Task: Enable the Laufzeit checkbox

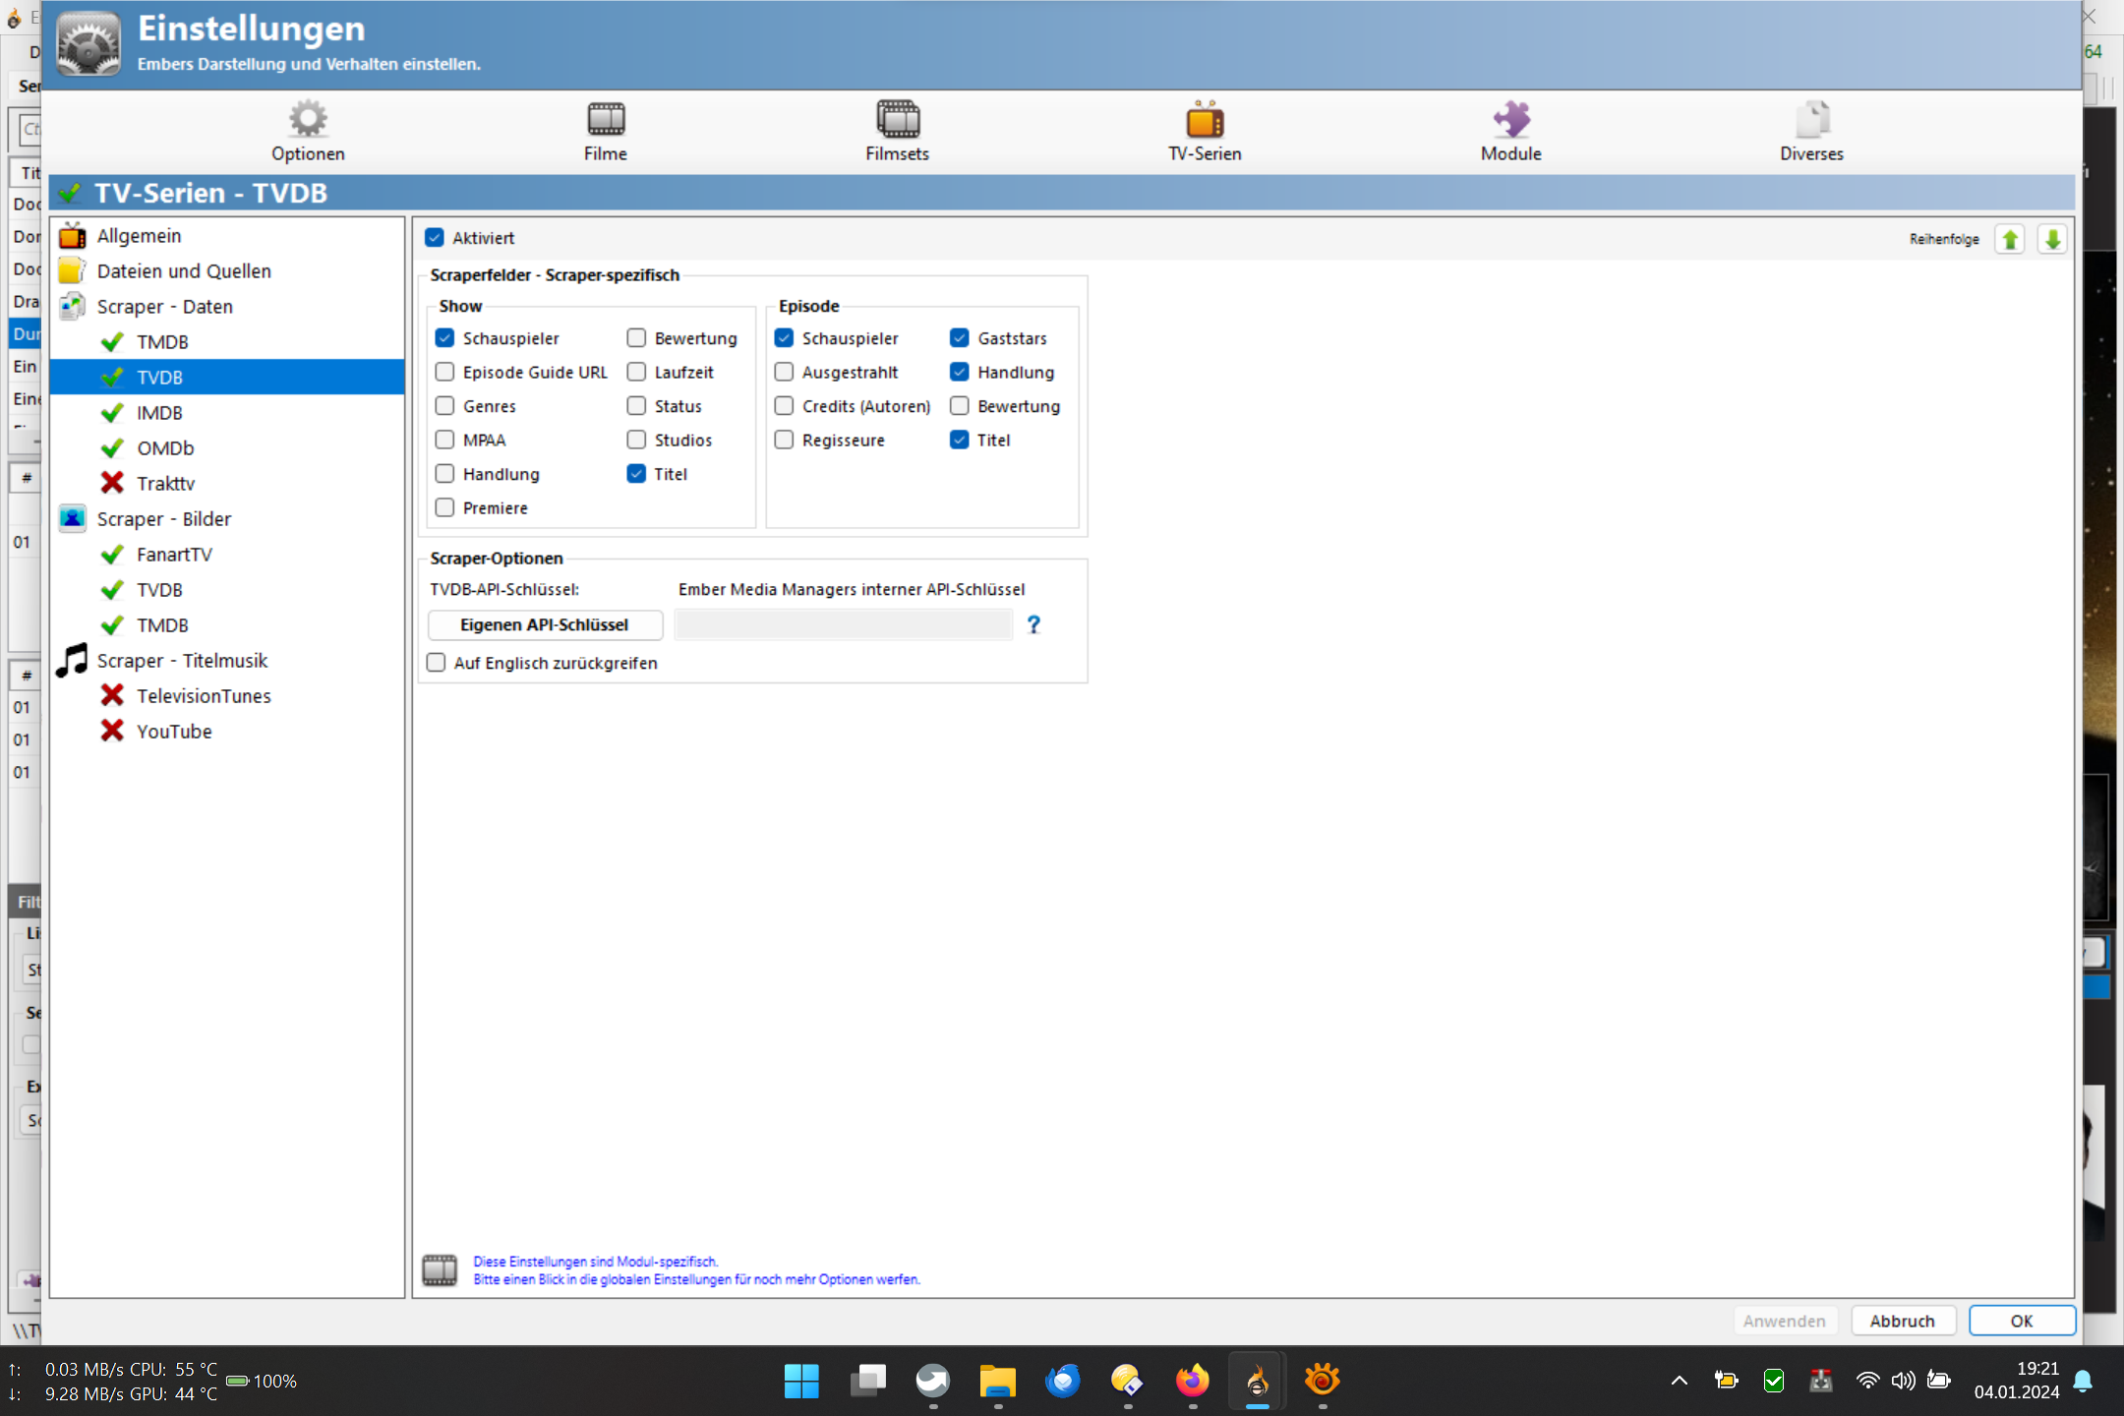Action: pos(636,372)
